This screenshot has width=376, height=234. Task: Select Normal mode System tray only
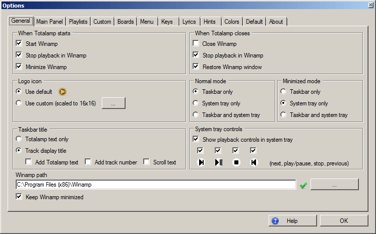[x=196, y=103]
